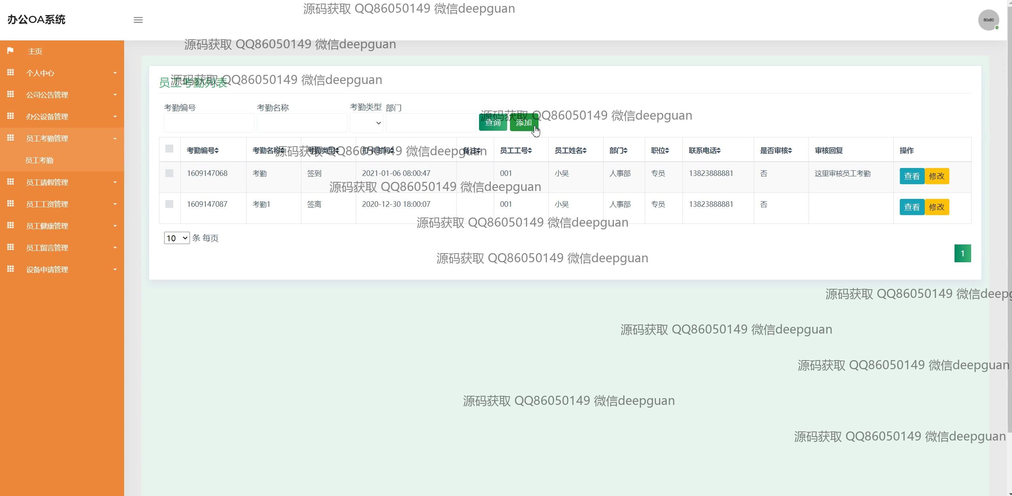
Task: Sort by 考勤编号 column arrow icon
Action: [217, 151]
